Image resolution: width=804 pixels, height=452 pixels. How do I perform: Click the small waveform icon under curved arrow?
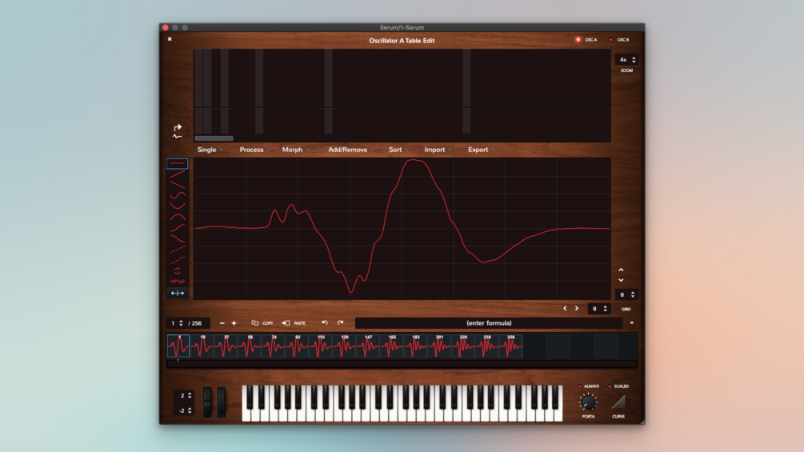coord(178,136)
